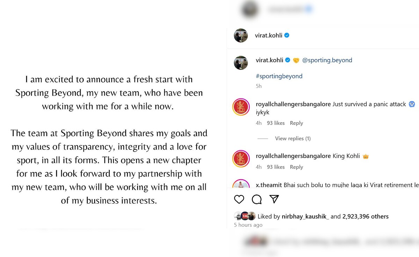The image size is (419, 257).
Task: Open RCB avatar on King Kohli comment
Action: (241, 159)
